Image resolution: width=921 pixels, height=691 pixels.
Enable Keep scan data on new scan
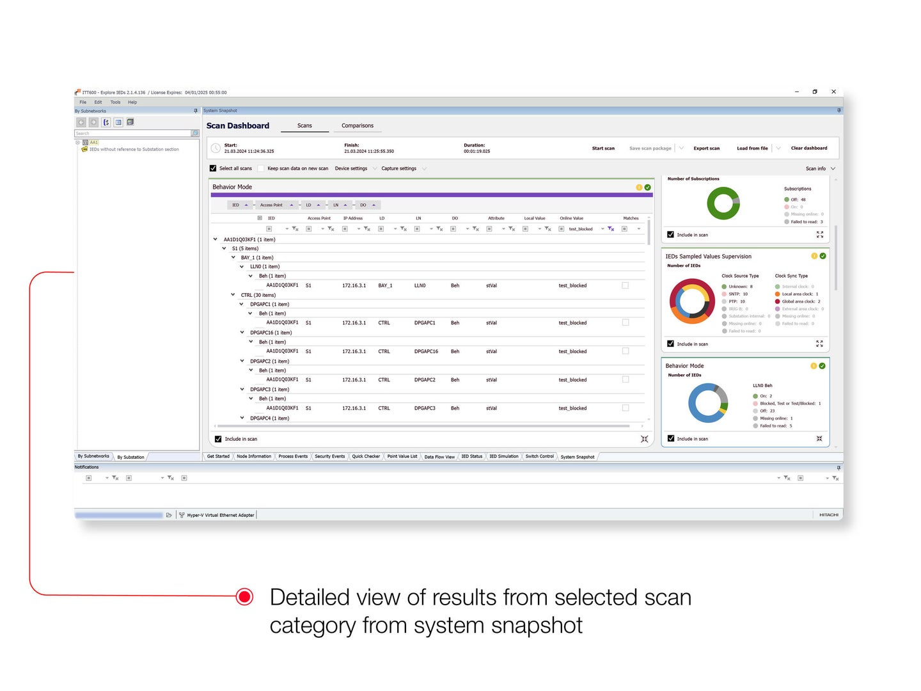[x=261, y=168]
